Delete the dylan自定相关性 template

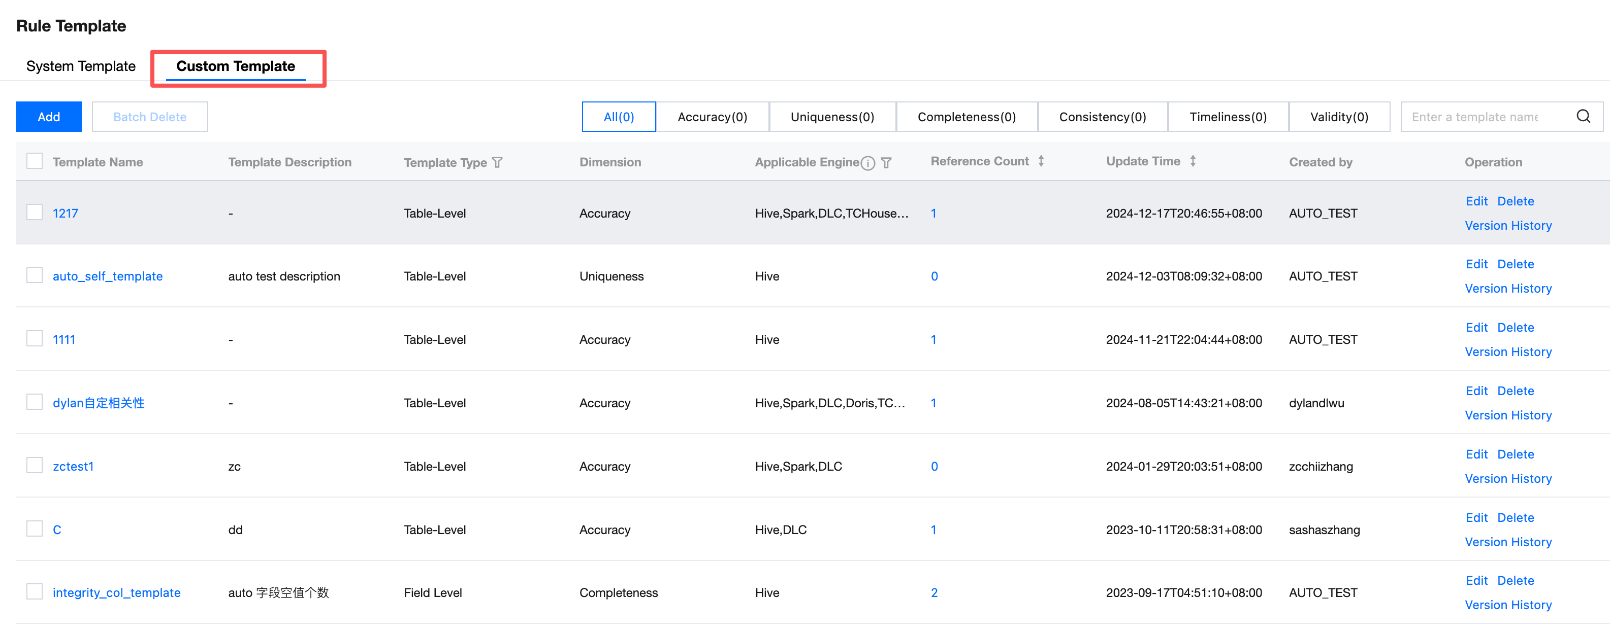tap(1515, 391)
